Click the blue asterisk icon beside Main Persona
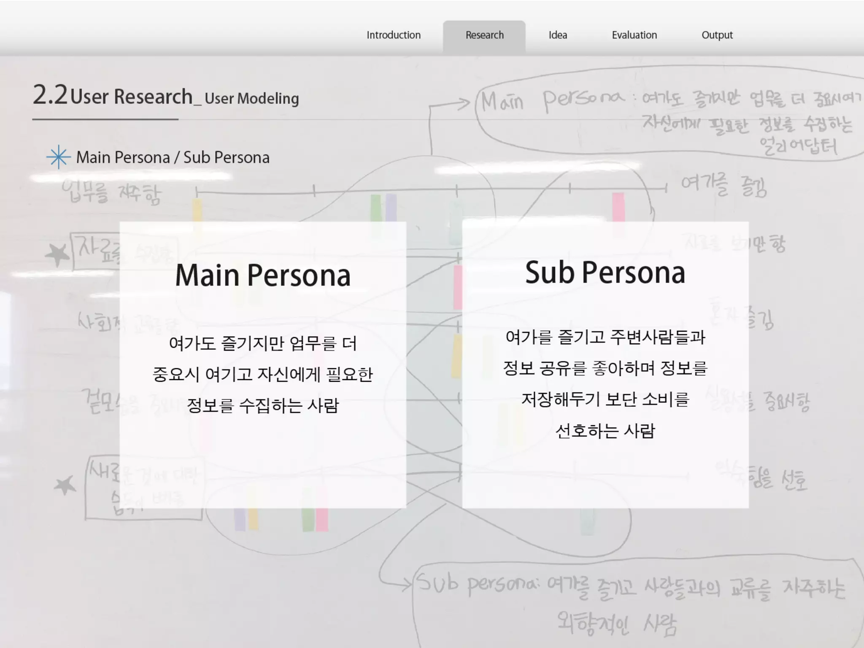 [x=58, y=157]
